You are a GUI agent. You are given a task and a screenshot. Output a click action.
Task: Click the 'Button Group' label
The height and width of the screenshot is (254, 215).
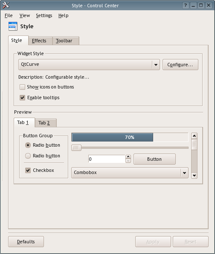click(x=38, y=136)
